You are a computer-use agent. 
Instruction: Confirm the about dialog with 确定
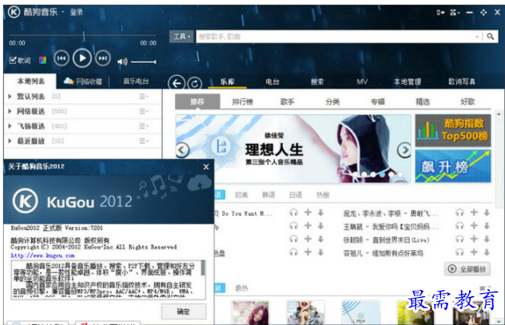point(184,311)
